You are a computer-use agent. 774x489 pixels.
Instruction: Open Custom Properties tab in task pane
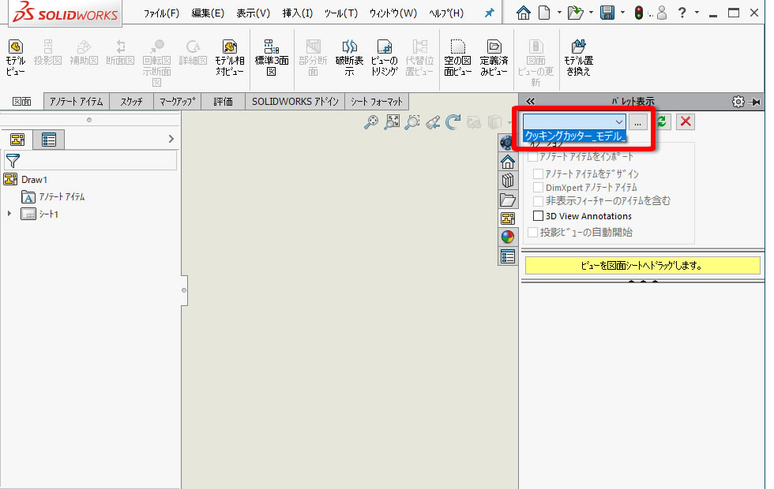(507, 256)
